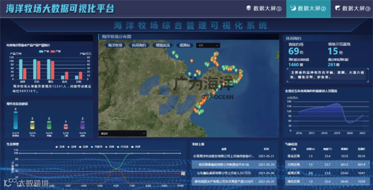Click the 69 处 省级钓场 value
Image resolution: width=373 pixels, height=190 pixels.
click(x=296, y=51)
